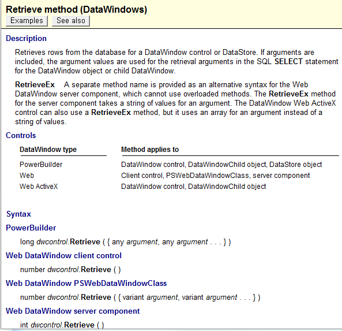
Task: Click the bold SELECT keyword
Action: coord(288,61)
